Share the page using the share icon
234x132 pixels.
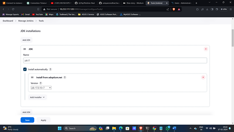168,9
